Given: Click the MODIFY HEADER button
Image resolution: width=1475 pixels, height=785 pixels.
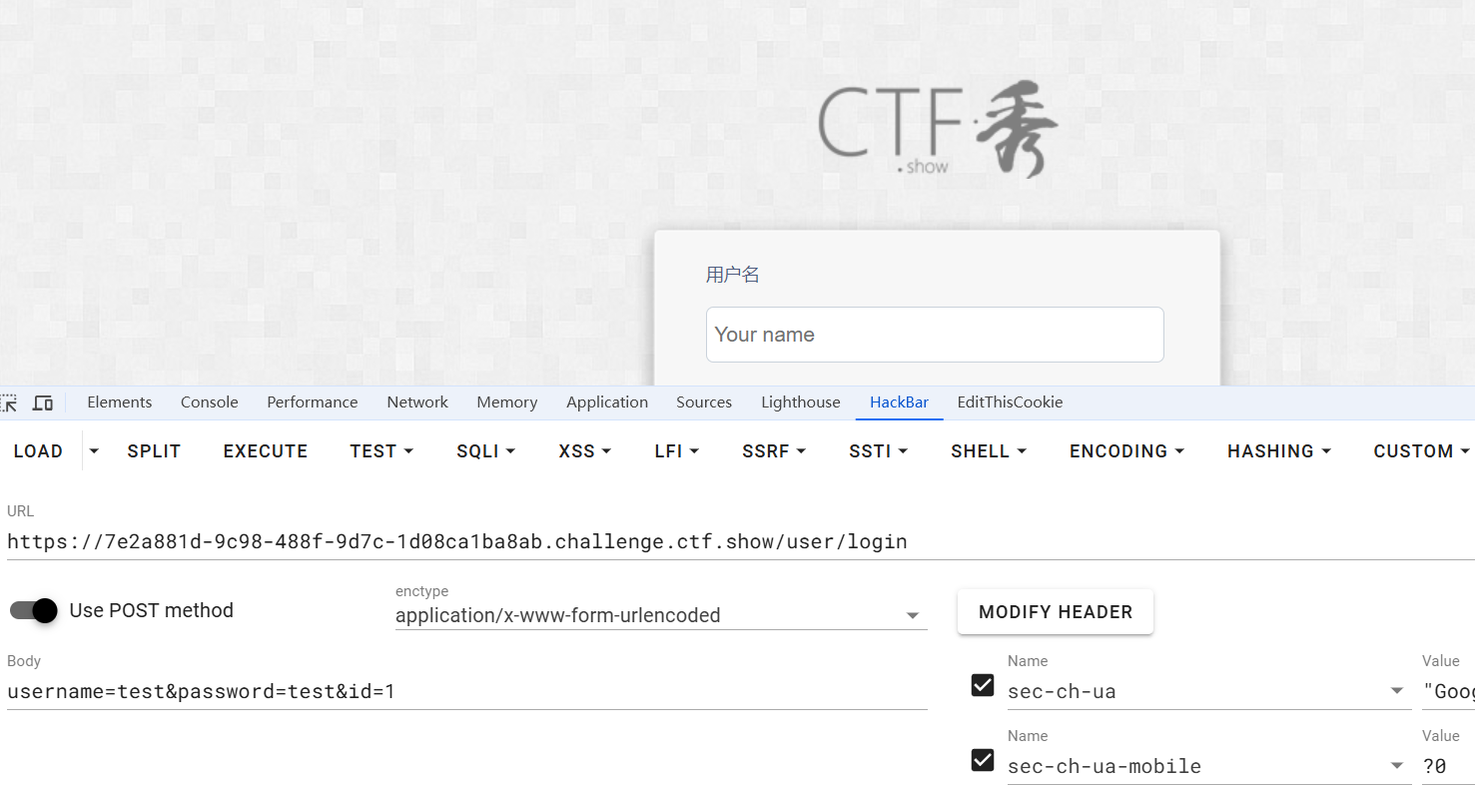Looking at the screenshot, I should (1055, 612).
